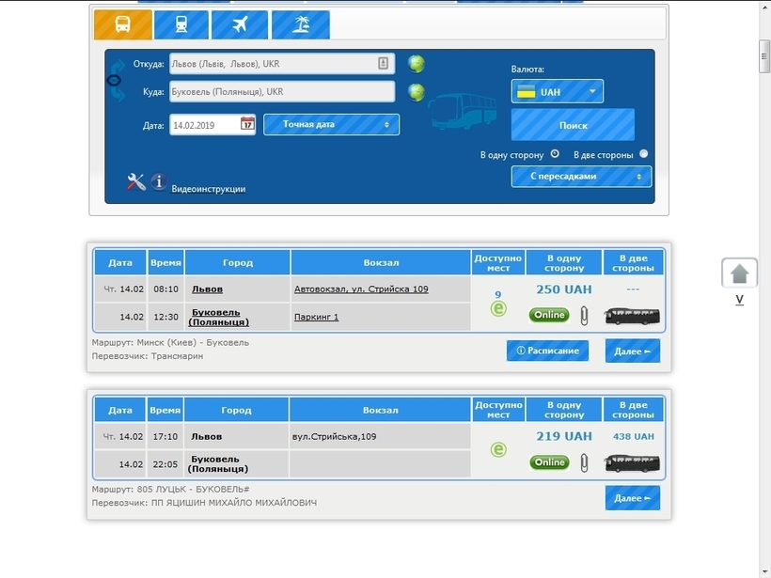
Task: Open the wrench and screwdriver settings icon
Action: (135, 181)
